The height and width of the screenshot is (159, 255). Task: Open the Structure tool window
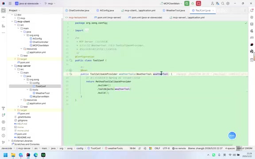click(3, 26)
